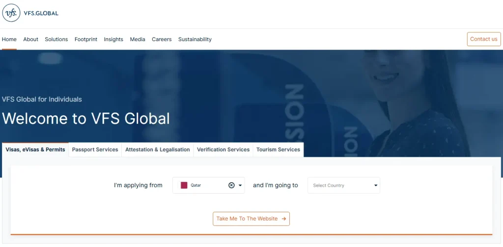The height and width of the screenshot is (247, 503).
Task: Click the "and I'm going to" label
Action: [x=276, y=185]
